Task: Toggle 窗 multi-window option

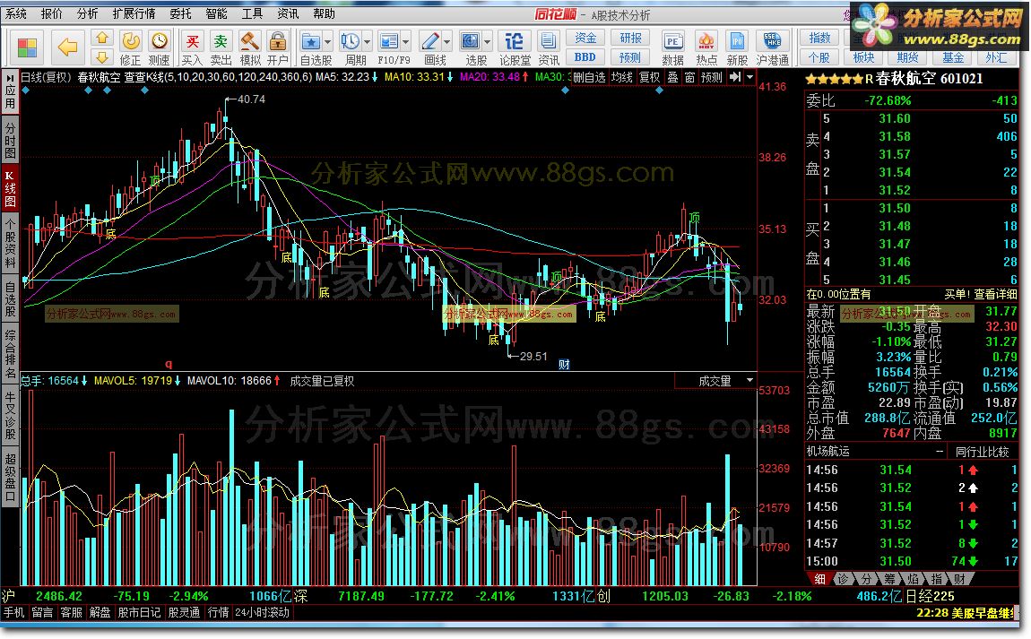Action: [689, 77]
